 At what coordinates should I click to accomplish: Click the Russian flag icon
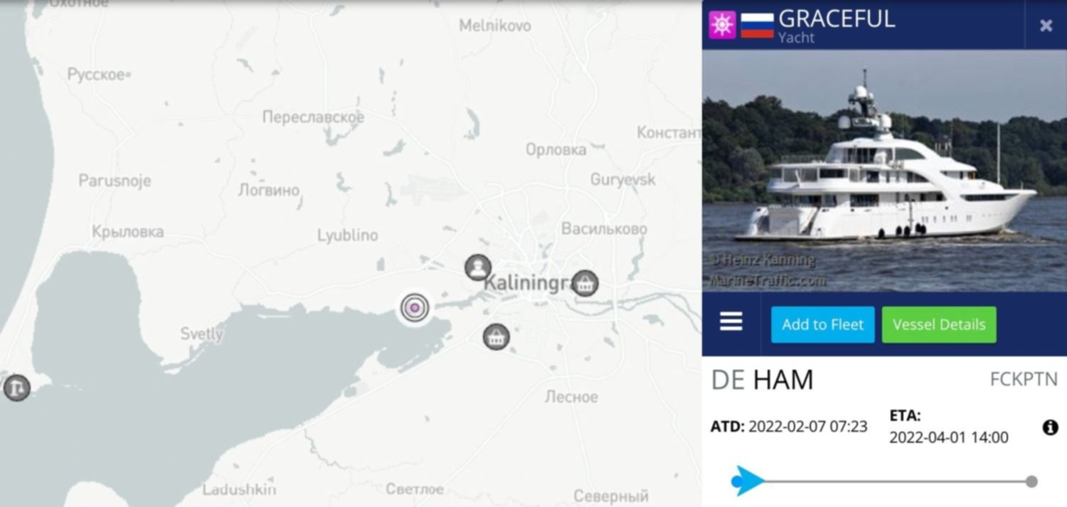tap(757, 25)
